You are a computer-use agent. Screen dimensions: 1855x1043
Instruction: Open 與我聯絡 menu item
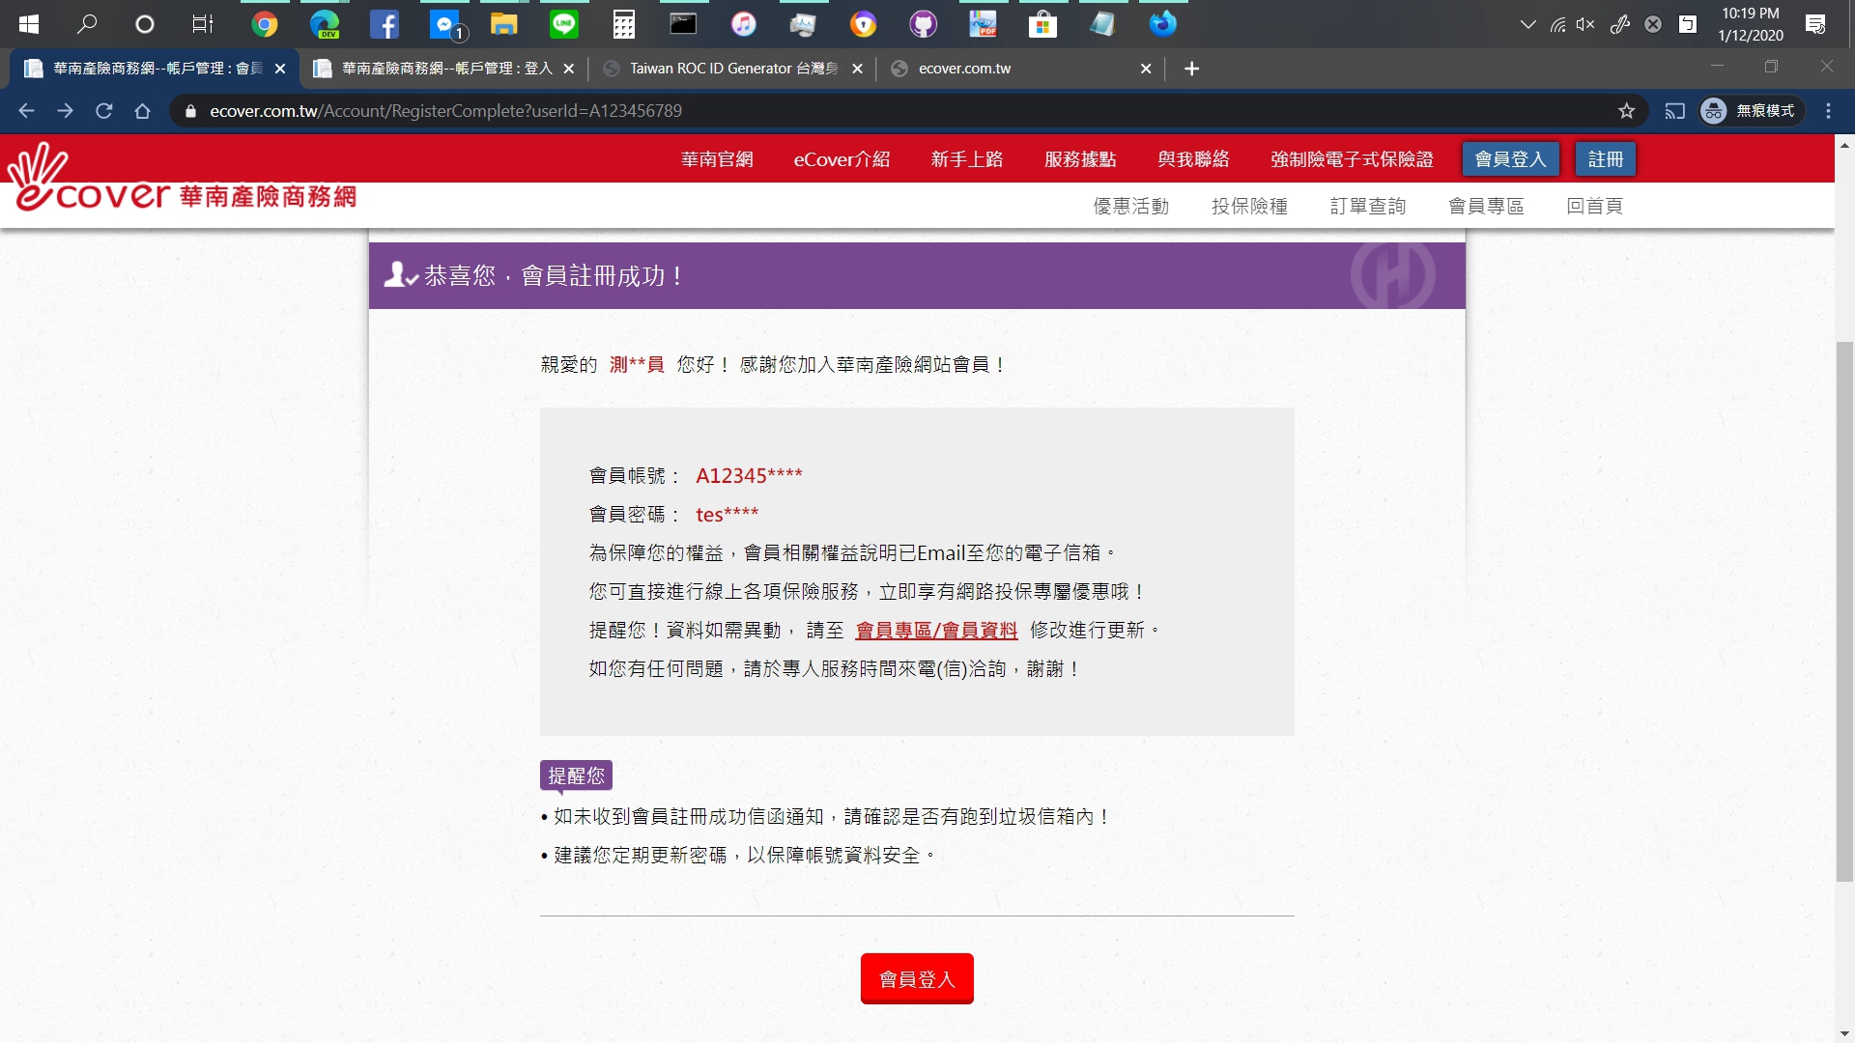coord(1193,159)
